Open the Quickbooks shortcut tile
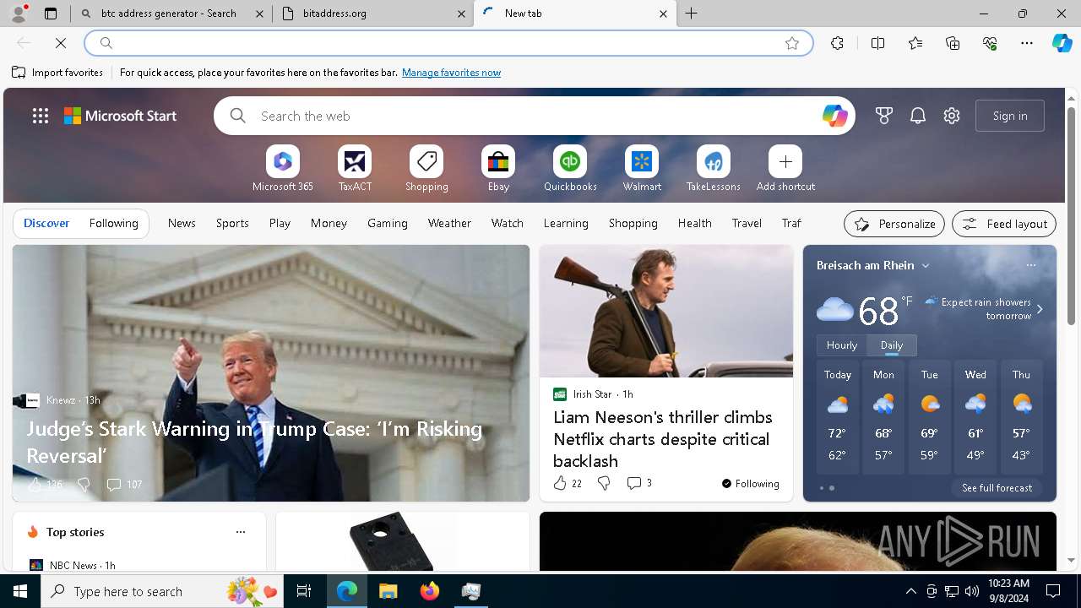This screenshot has width=1081, height=608. click(x=570, y=169)
